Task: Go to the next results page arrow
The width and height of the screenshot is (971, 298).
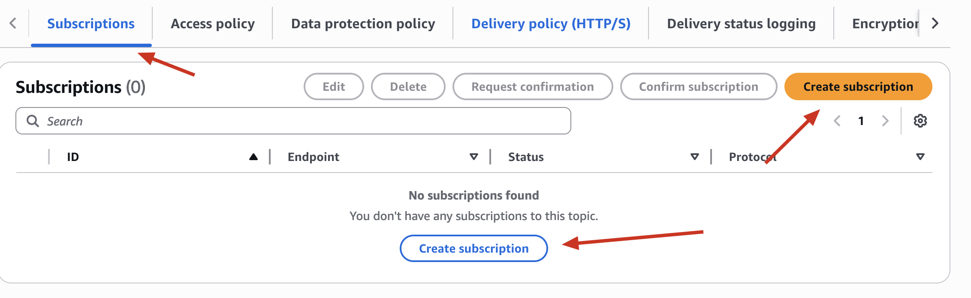Action: click(x=885, y=121)
